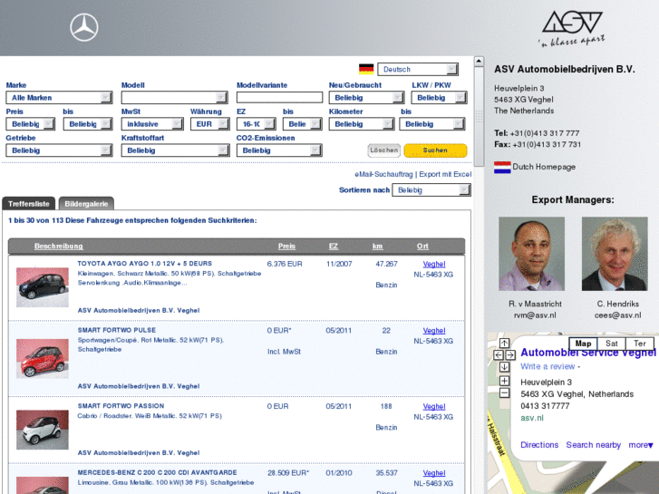Screen dimensions: 659x494
Task: Select the Map view tab
Action: pyautogui.click(x=583, y=344)
